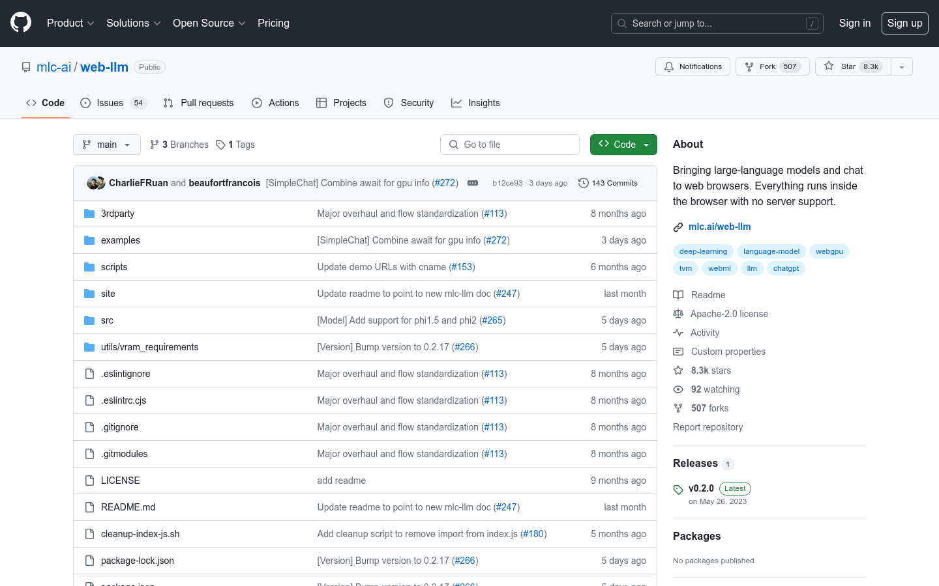Click the LICENSE file icon

pos(89,481)
